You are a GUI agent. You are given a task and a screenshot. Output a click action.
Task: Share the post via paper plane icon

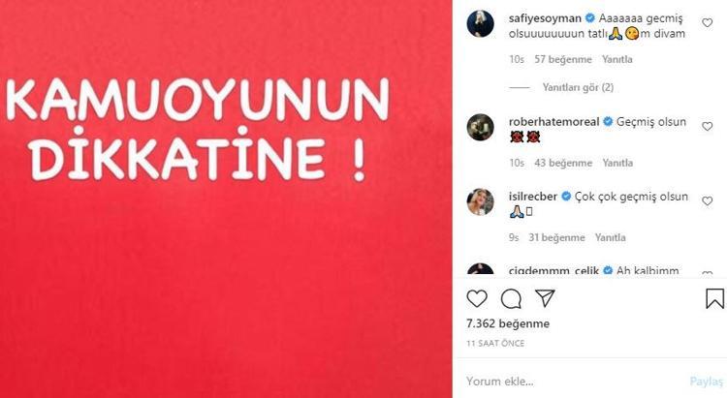545,298
